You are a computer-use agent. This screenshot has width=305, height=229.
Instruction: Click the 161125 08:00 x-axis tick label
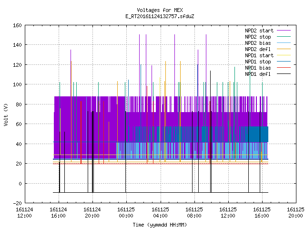[x=194, y=213]
